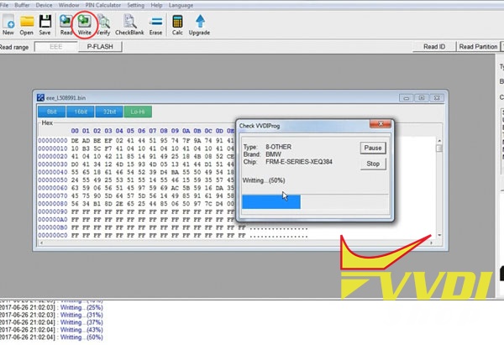Click the hex view scroll-up arrow
The image size is (504, 345).
439,141
